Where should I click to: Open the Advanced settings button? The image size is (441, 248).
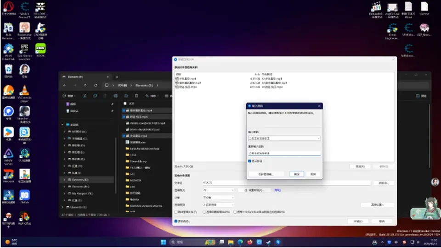click(377, 205)
